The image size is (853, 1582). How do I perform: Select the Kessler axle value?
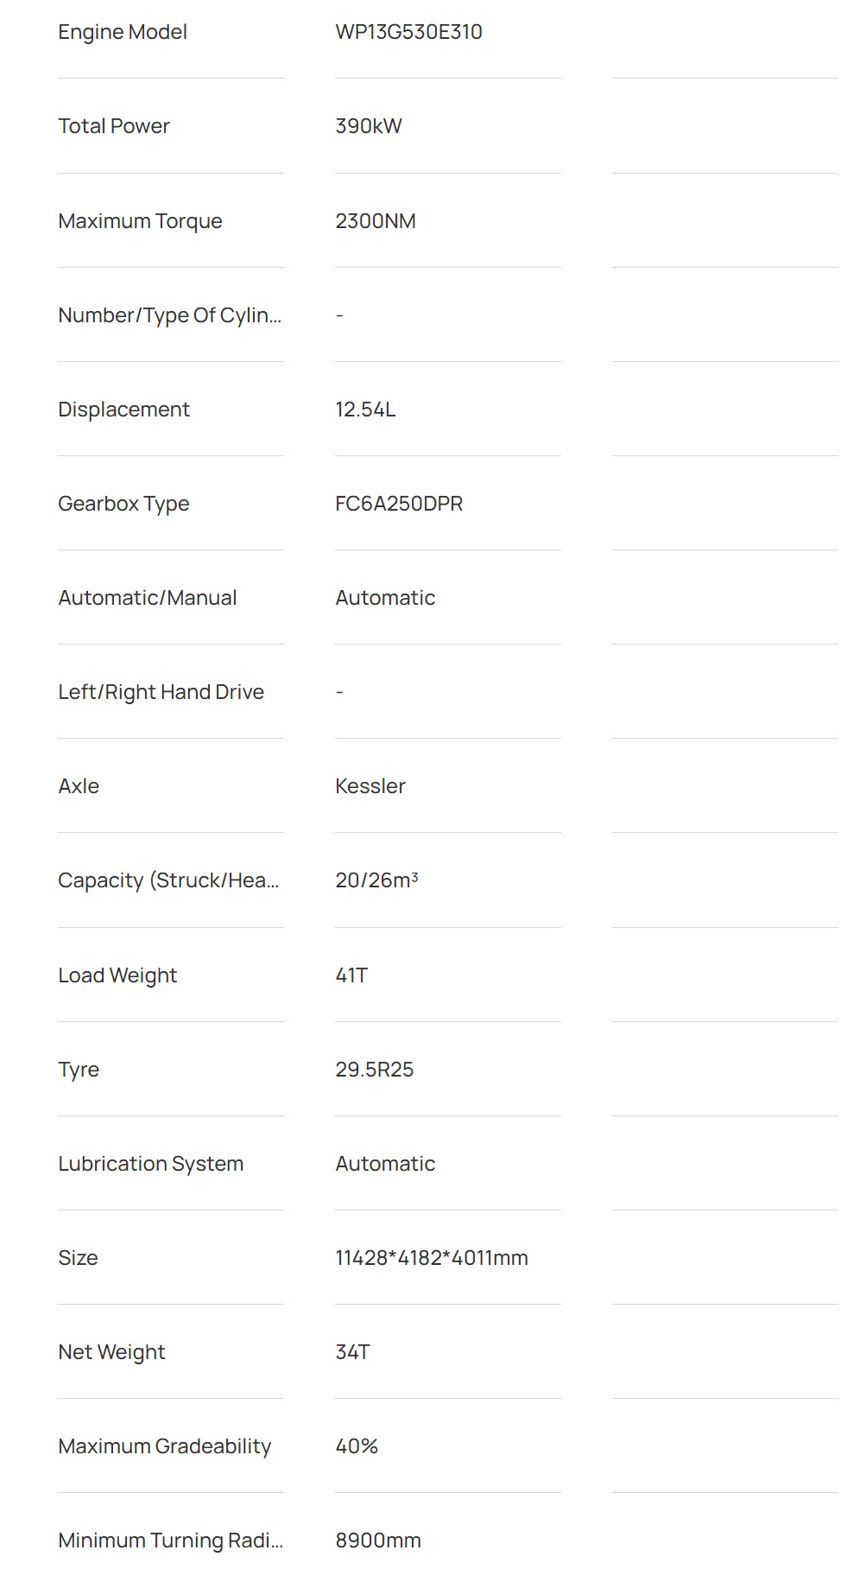pos(370,786)
